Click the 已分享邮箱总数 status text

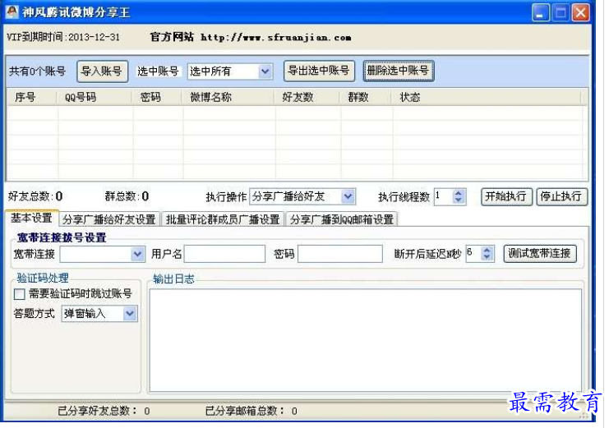251,411
